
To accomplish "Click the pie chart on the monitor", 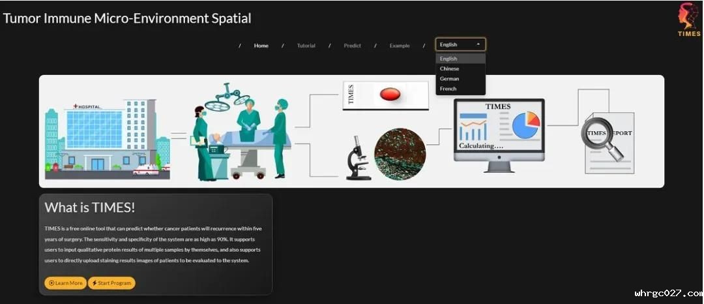I will [x=526, y=125].
